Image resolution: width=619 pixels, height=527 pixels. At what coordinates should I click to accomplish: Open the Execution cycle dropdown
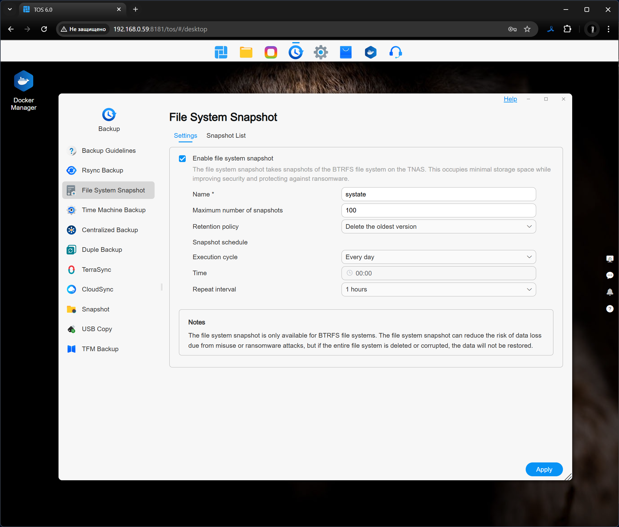click(x=438, y=257)
